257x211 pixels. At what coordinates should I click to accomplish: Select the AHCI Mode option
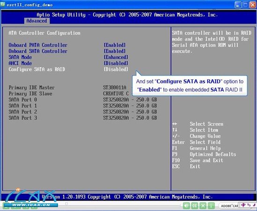[x=20, y=63]
